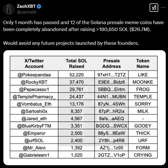This screenshot has width=168, height=168.
Task: Click the Total SOL Raised column header
Action: click(x=77, y=63)
